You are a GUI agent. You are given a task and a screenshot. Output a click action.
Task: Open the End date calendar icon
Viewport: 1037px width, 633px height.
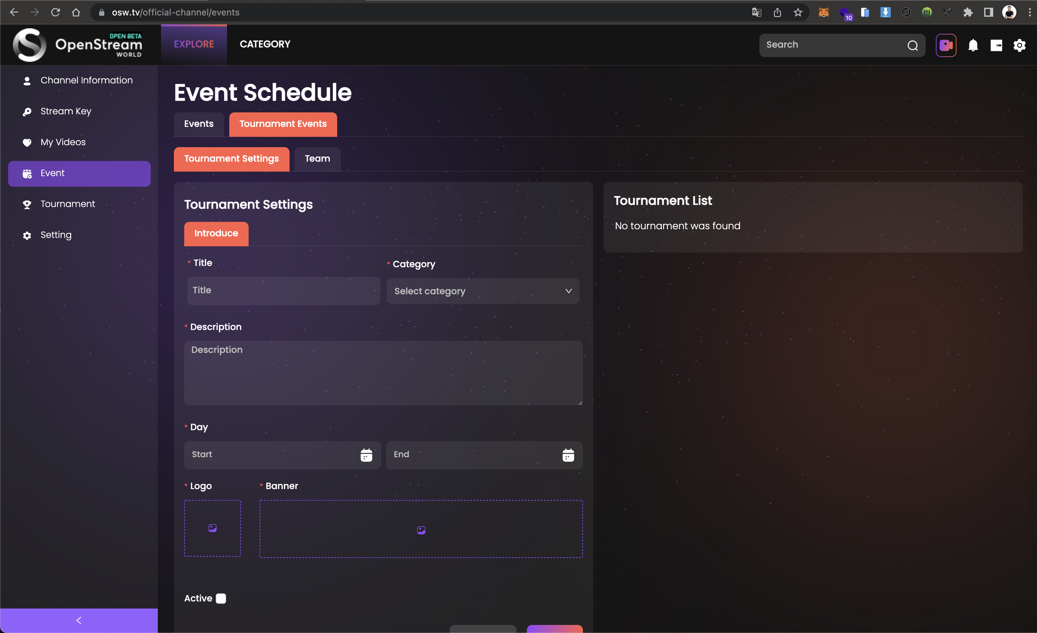tap(568, 455)
